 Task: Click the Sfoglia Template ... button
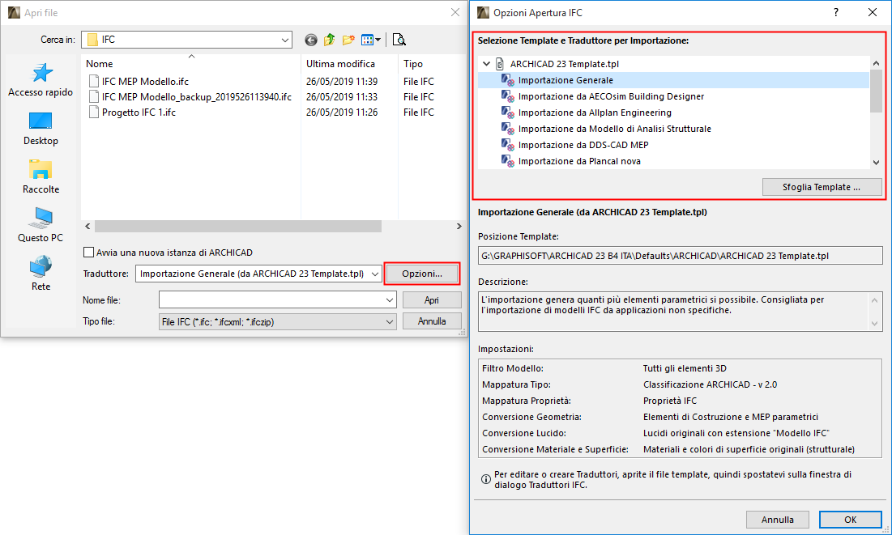[x=822, y=187]
